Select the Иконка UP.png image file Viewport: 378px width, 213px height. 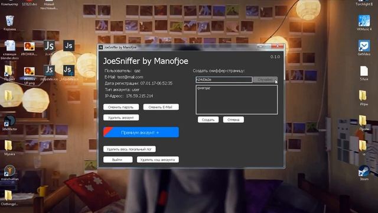(29, 75)
